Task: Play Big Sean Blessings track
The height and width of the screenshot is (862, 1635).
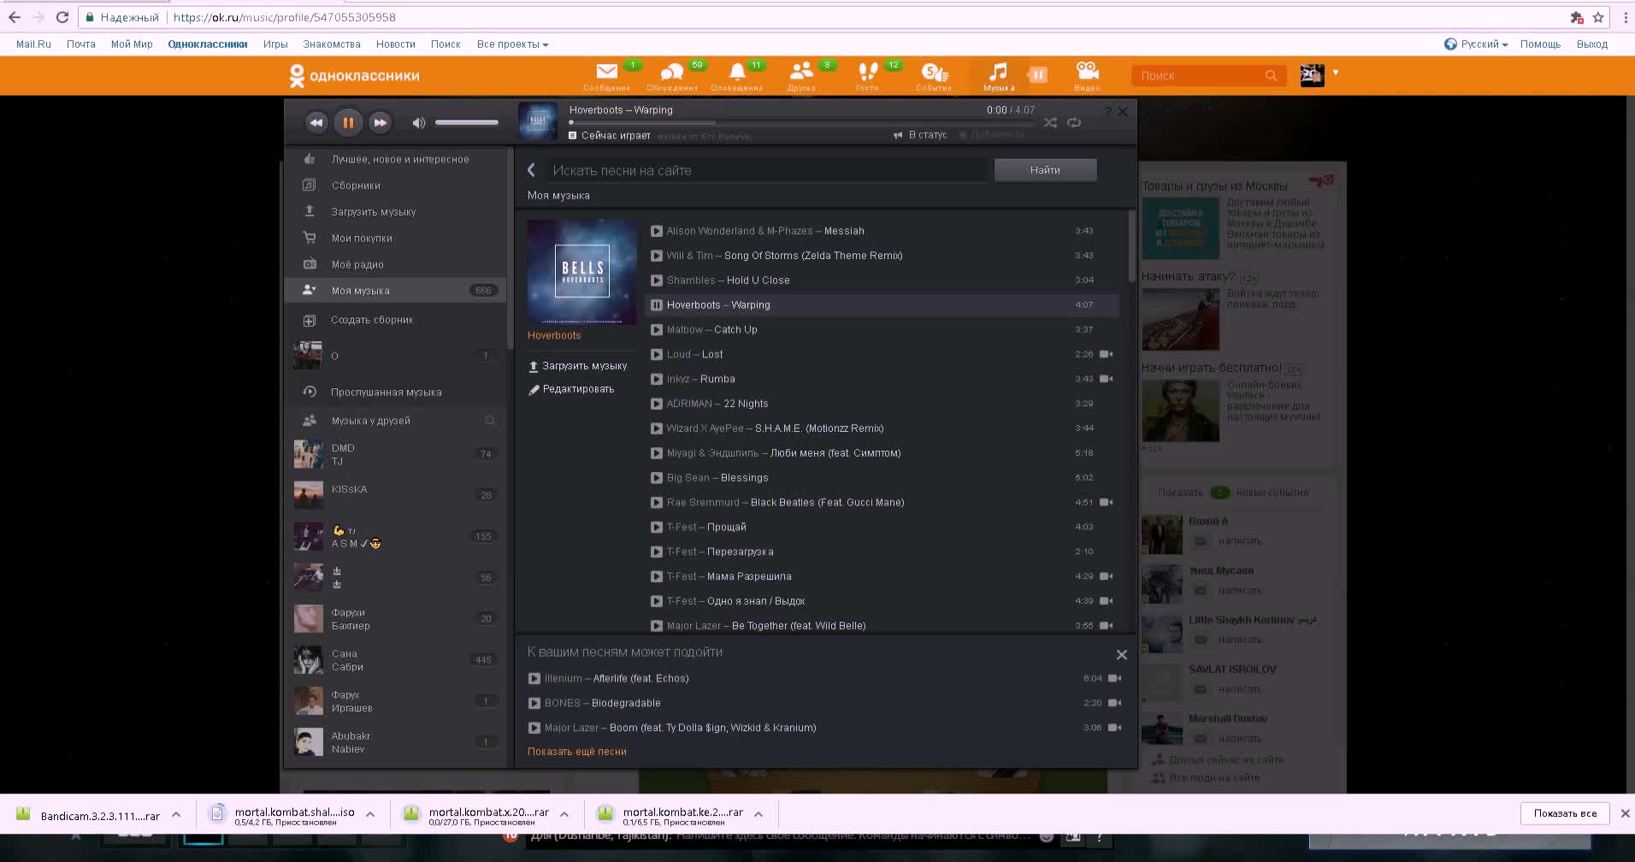Action: point(657,478)
